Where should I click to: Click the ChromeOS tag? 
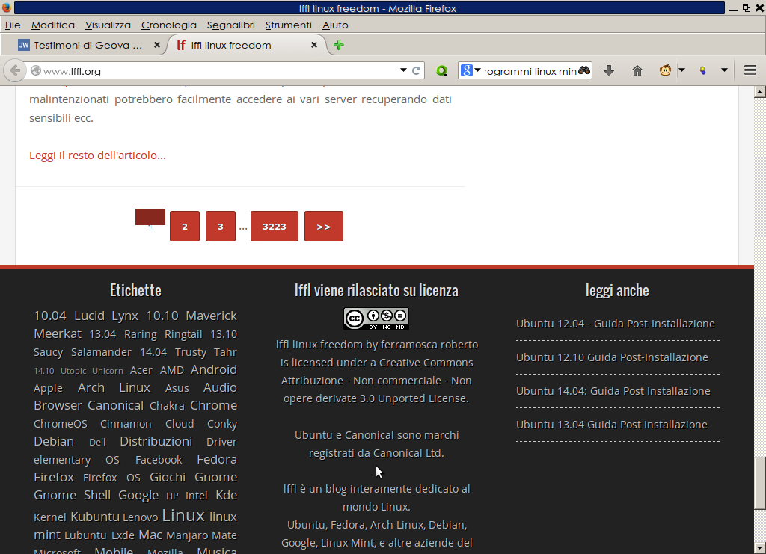[x=61, y=424]
